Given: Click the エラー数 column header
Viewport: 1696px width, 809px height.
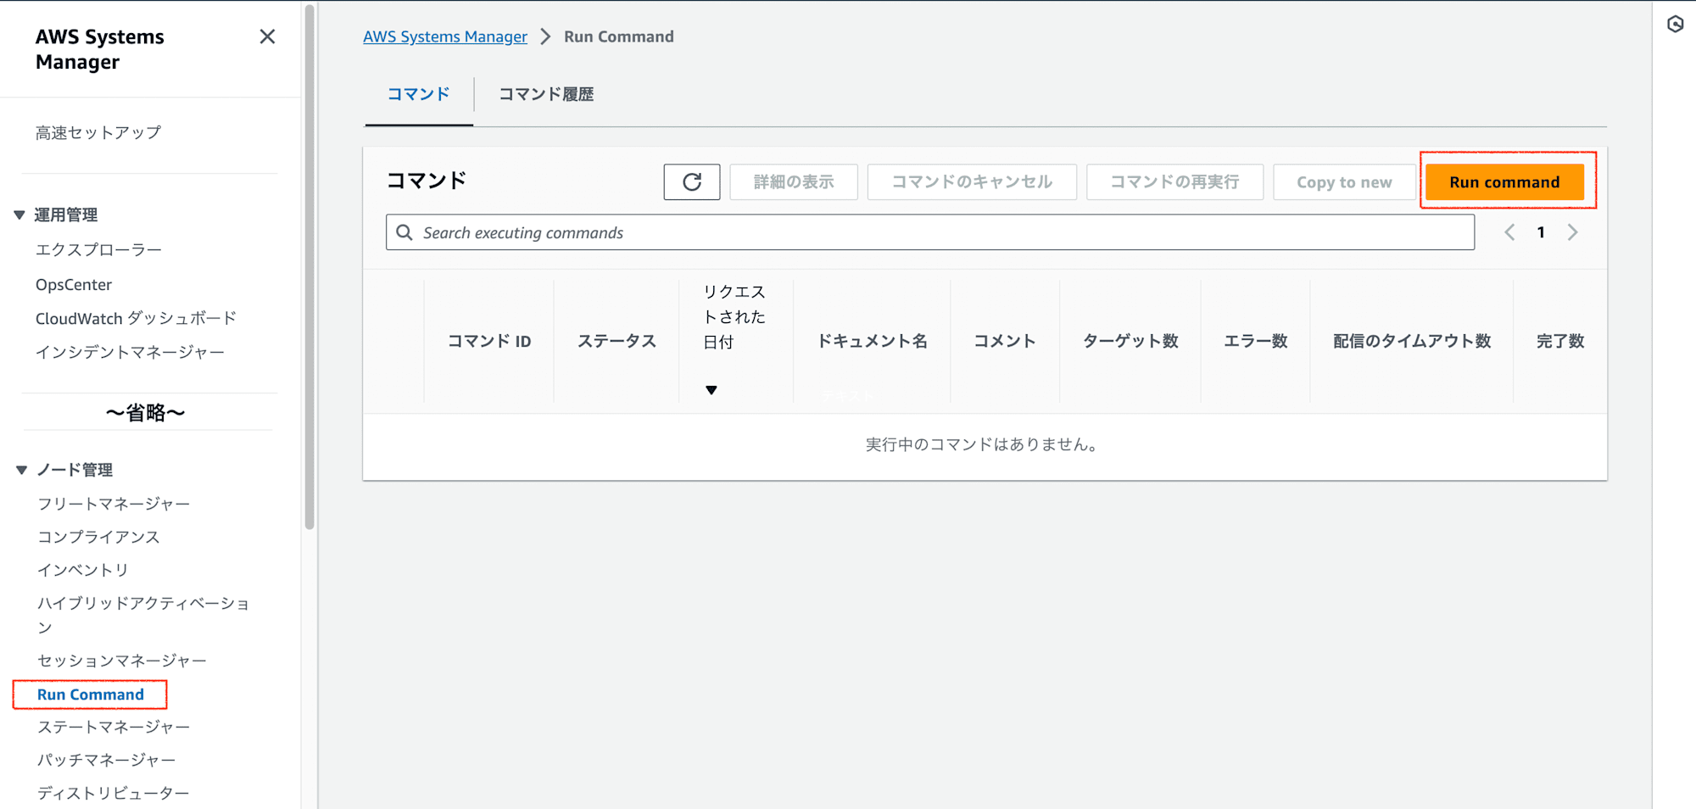Looking at the screenshot, I should 1256,341.
